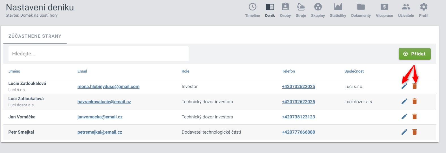
Task: Select the Deník menu item
Action: tap(270, 10)
